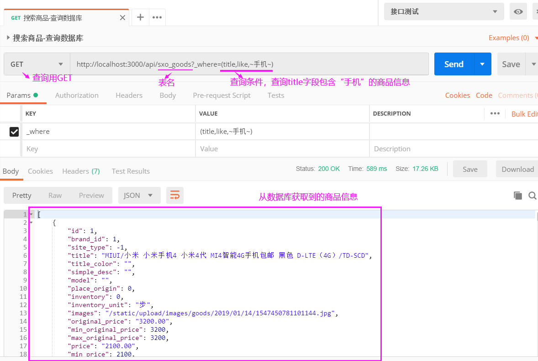The image size is (538, 361).
Task: Uncheck the _where parameter checkbox
Action: (x=14, y=132)
